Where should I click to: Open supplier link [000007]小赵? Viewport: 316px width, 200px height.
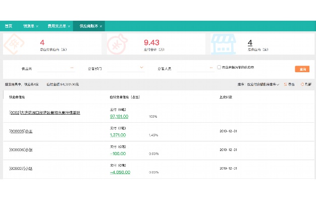click(21, 168)
